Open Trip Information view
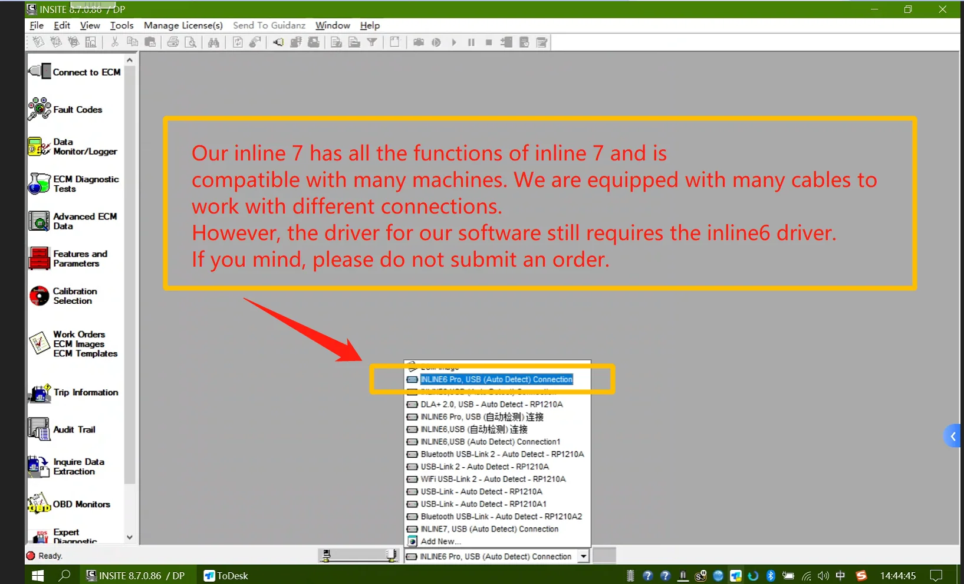The image size is (964, 584). tap(74, 392)
